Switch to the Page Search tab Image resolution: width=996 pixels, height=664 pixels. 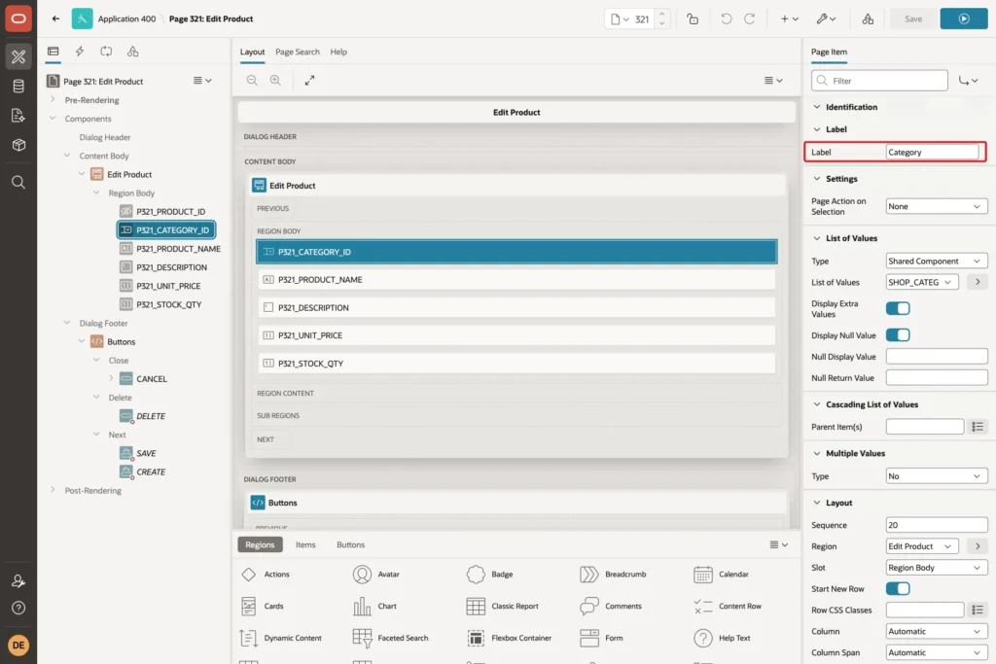298,52
